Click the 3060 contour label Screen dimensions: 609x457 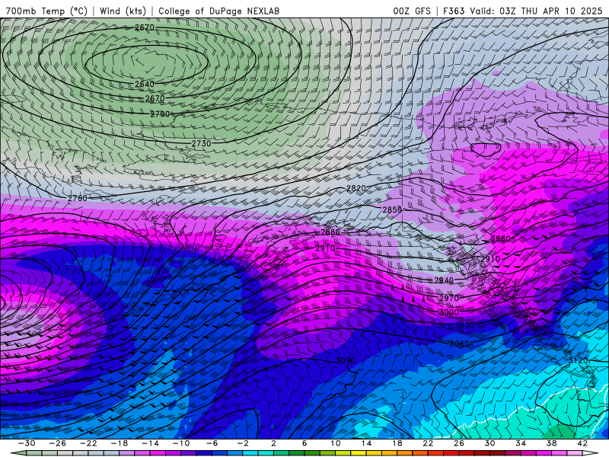pos(459,344)
